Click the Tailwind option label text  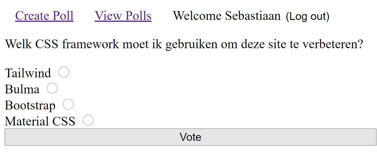pyautogui.click(x=28, y=73)
